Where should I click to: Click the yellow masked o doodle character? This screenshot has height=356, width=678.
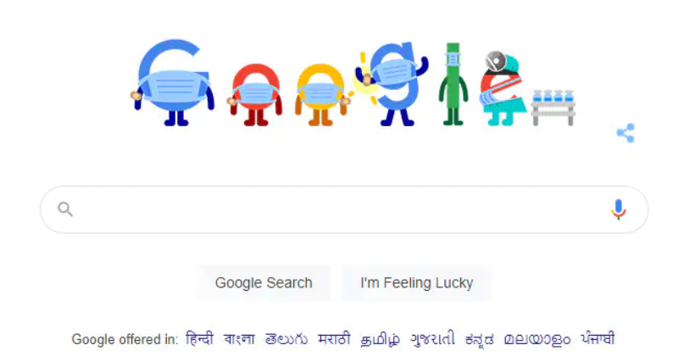pos(321,95)
